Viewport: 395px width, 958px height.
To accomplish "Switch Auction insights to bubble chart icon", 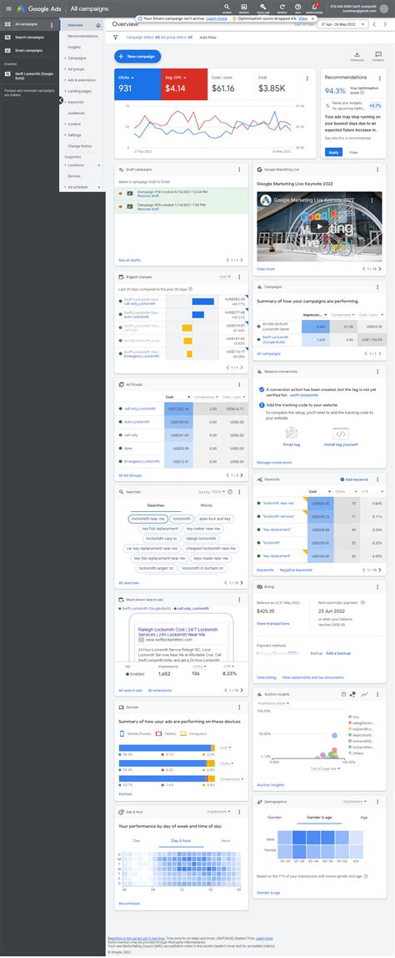I will point(353,694).
